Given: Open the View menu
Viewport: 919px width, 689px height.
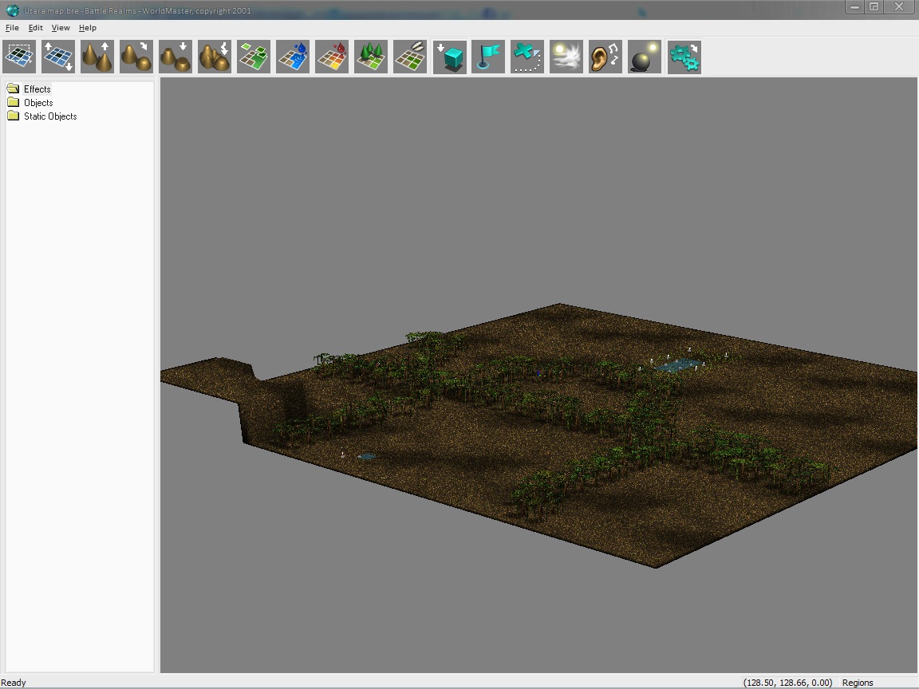Looking at the screenshot, I should point(61,28).
